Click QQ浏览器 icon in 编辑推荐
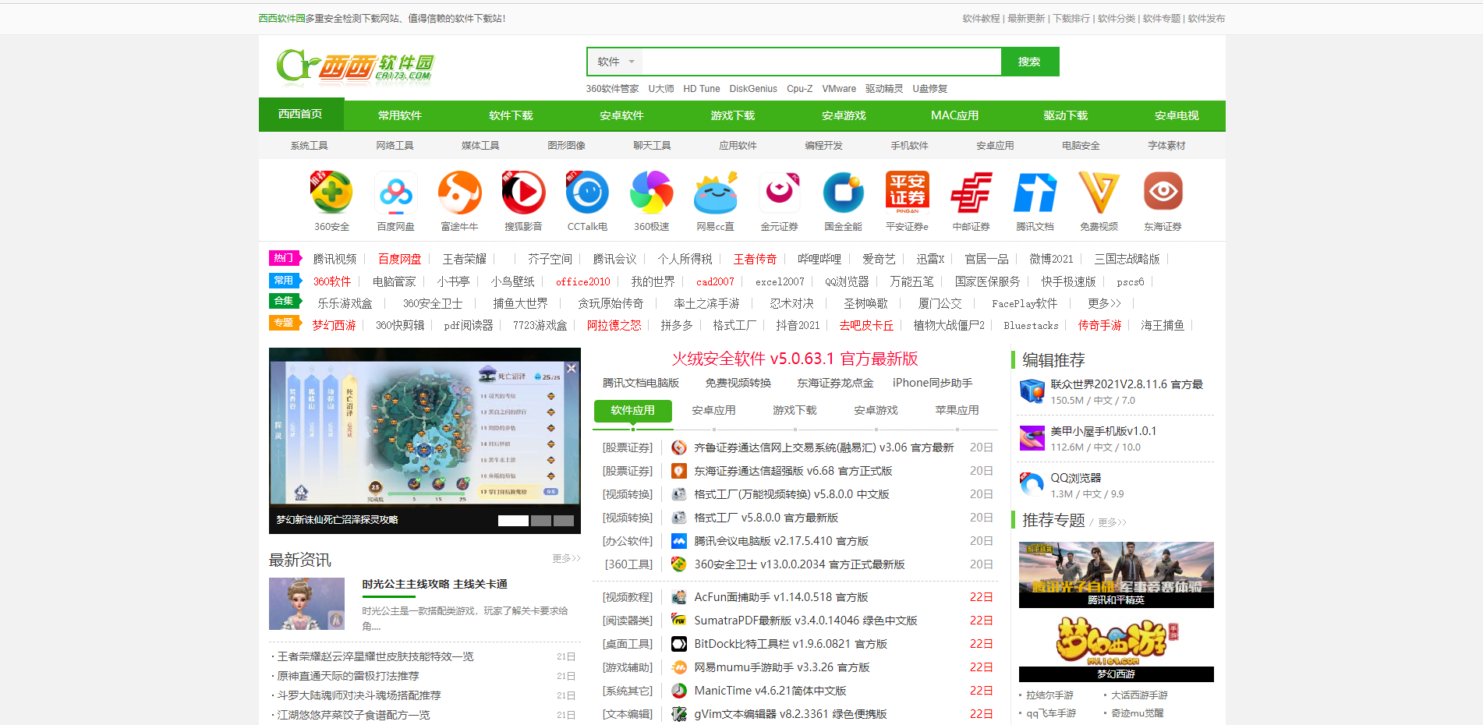Viewport: 1483px width, 725px height. pos(1032,485)
